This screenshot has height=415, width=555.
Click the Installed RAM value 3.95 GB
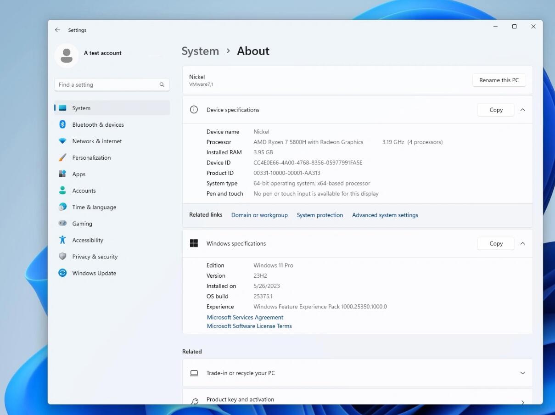[x=263, y=152]
